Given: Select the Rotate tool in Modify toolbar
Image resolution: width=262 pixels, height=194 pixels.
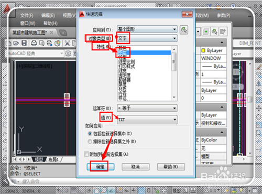Looking at the screenshot, I should pos(259,116).
